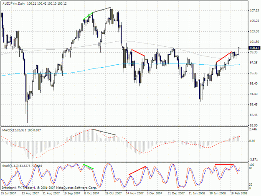This screenshot has width=261, height=196.
Task: Click the 97.35 price axis label
Action: click(x=254, y=63)
